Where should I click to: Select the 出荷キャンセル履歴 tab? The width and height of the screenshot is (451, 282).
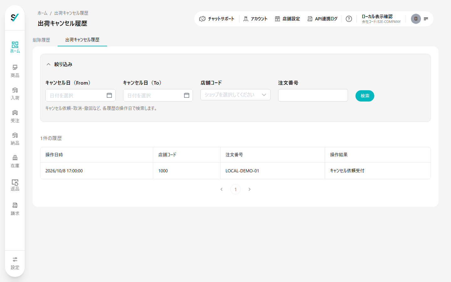pyautogui.click(x=82, y=40)
